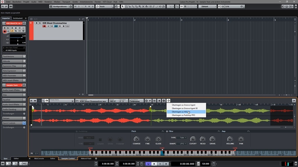298x167 pixels.
Task: Open the 1/16 quantize preset dropdown
Action: pyautogui.click(x=234, y=6)
